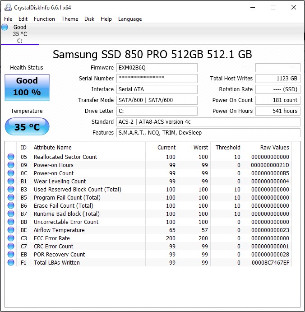
Task: Click the Health Status label
Action: click(x=27, y=68)
